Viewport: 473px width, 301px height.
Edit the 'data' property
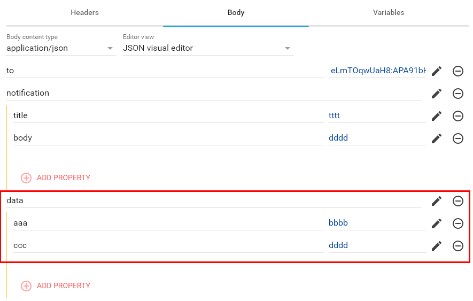437,201
